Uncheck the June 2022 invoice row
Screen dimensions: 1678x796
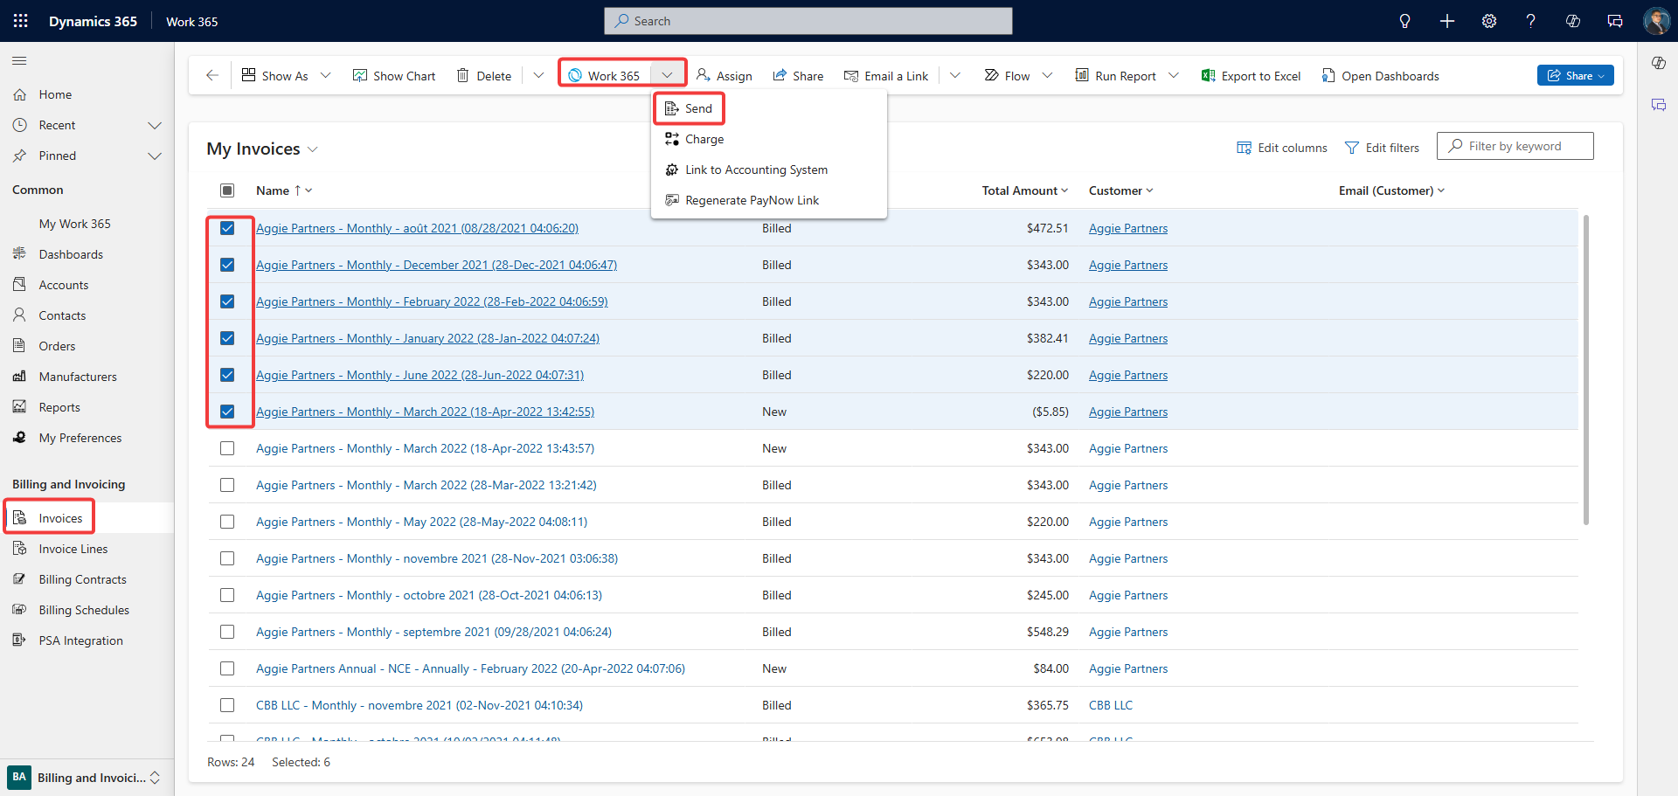[227, 375]
